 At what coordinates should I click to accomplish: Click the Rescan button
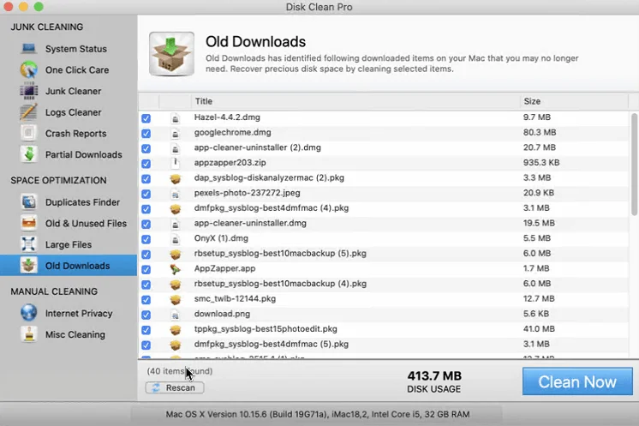pyautogui.click(x=175, y=387)
